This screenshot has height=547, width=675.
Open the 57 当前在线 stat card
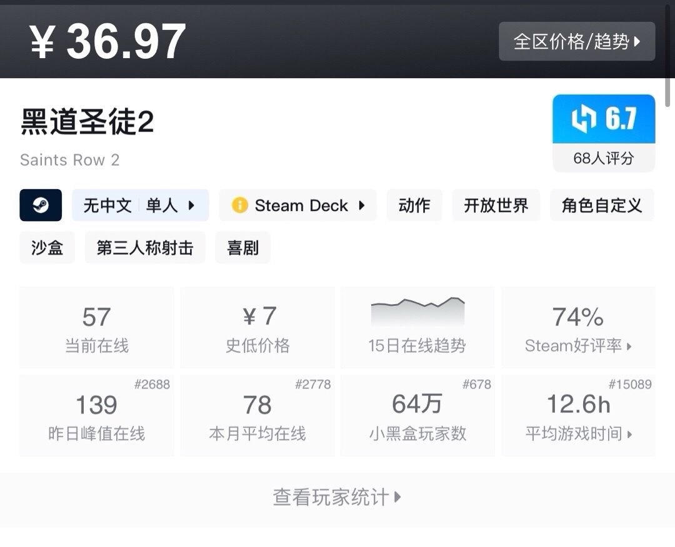[x=97, y=327]
